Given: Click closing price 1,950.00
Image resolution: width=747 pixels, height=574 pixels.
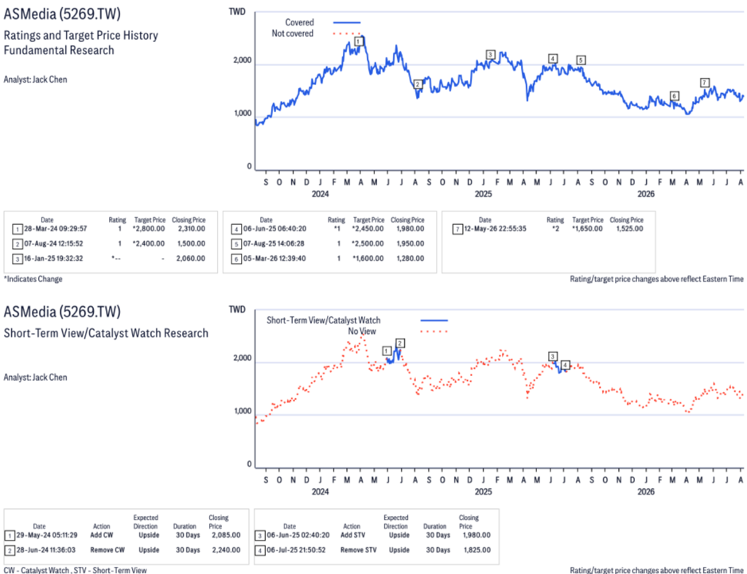Looking at the screenshot, I should click(410, 244).
